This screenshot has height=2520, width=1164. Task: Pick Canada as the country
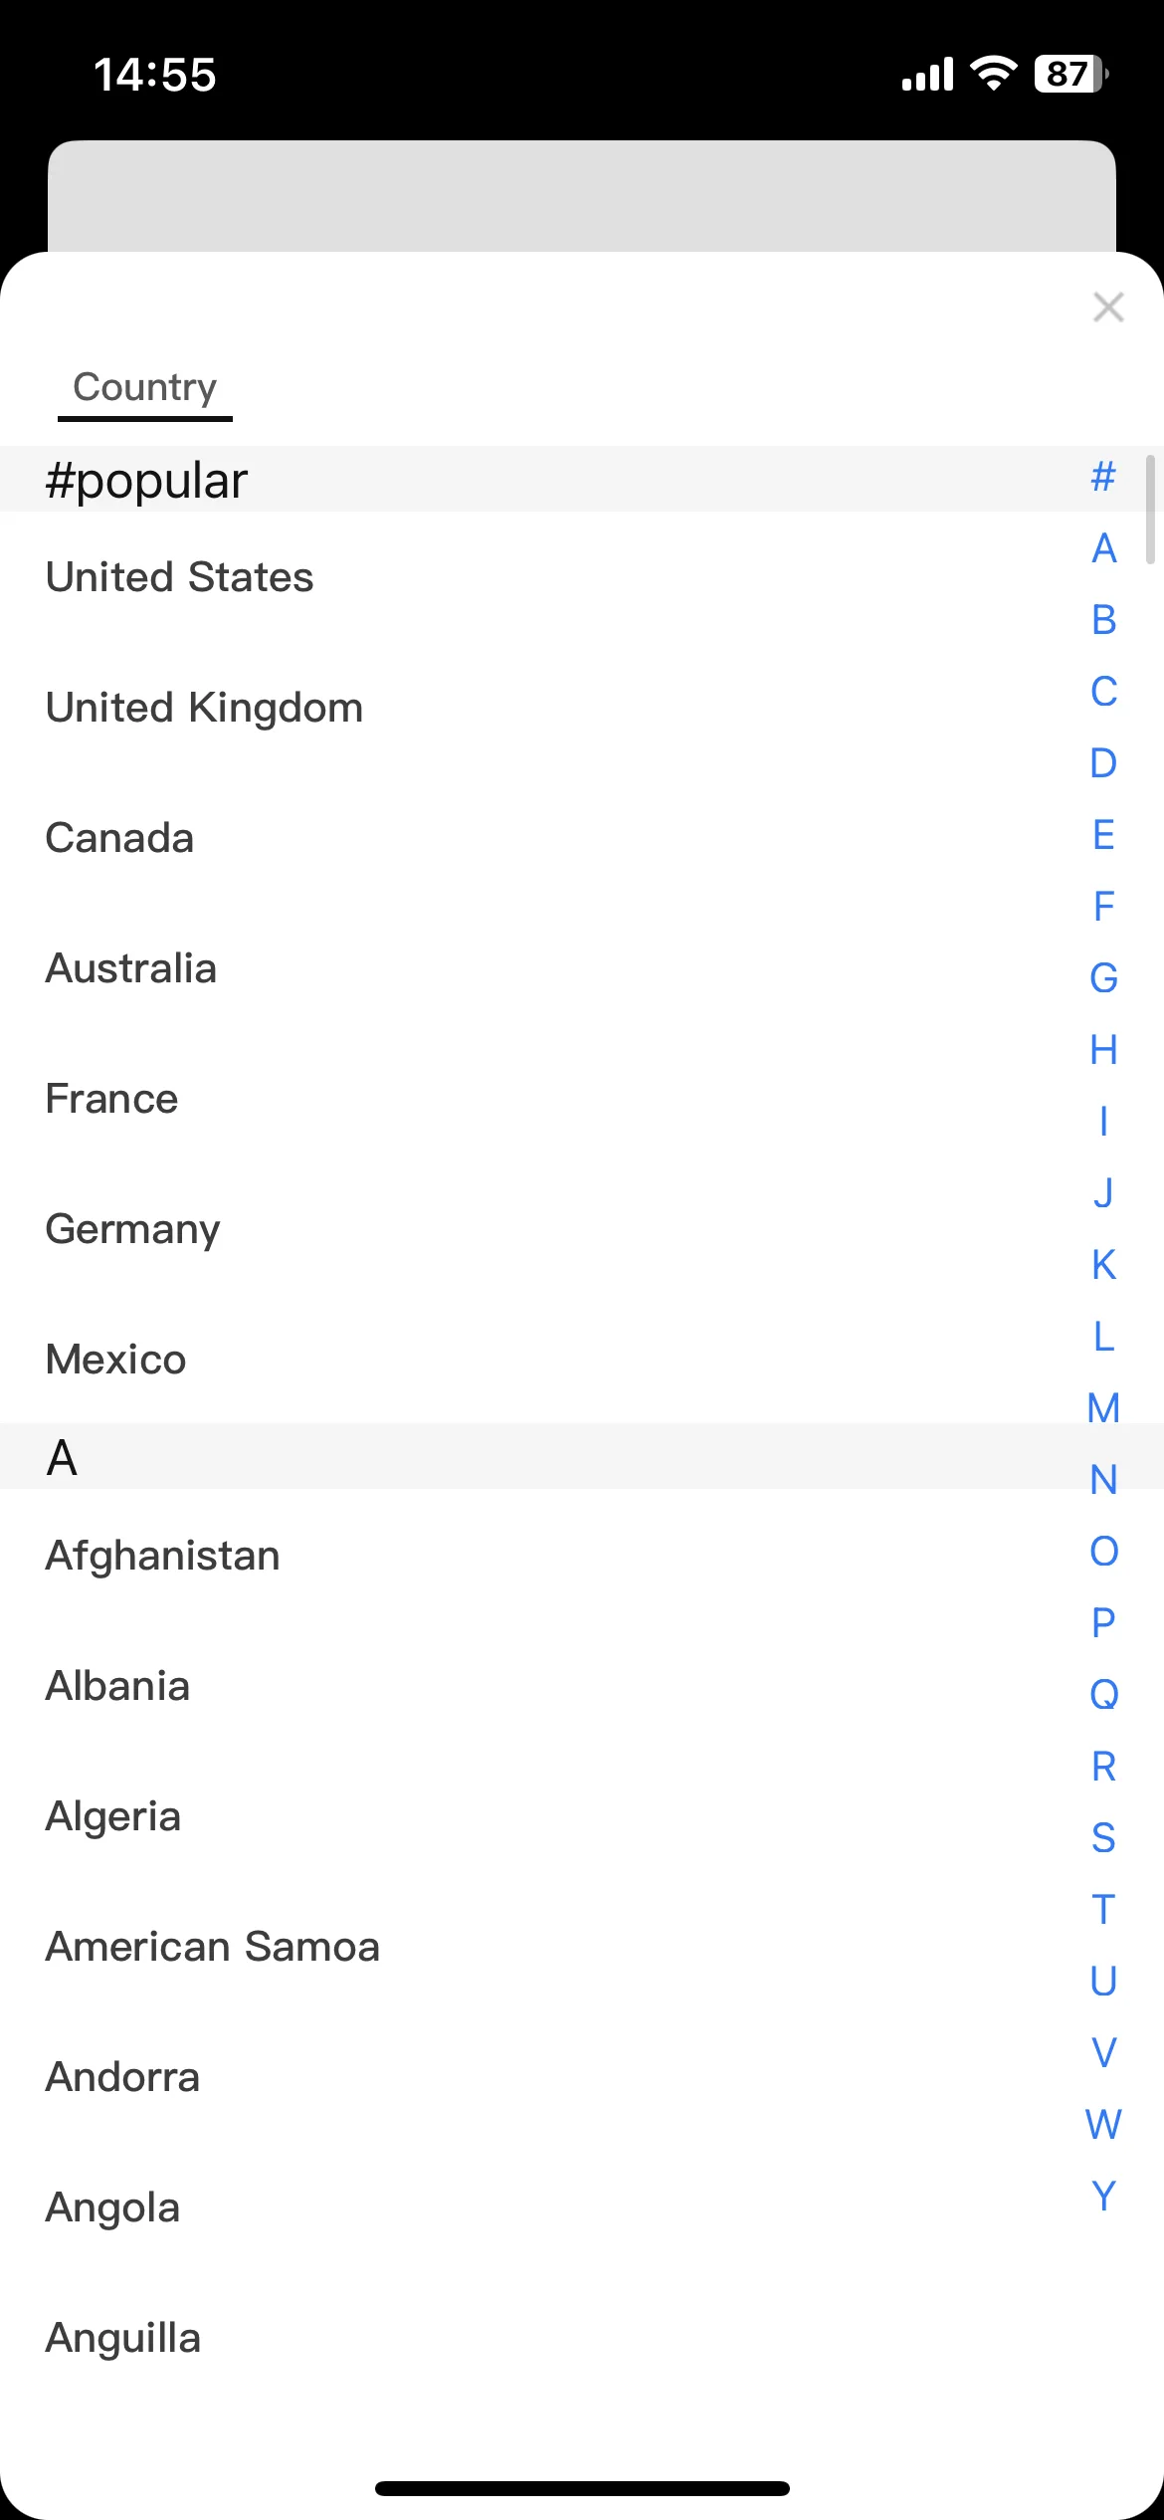[582, 838]
